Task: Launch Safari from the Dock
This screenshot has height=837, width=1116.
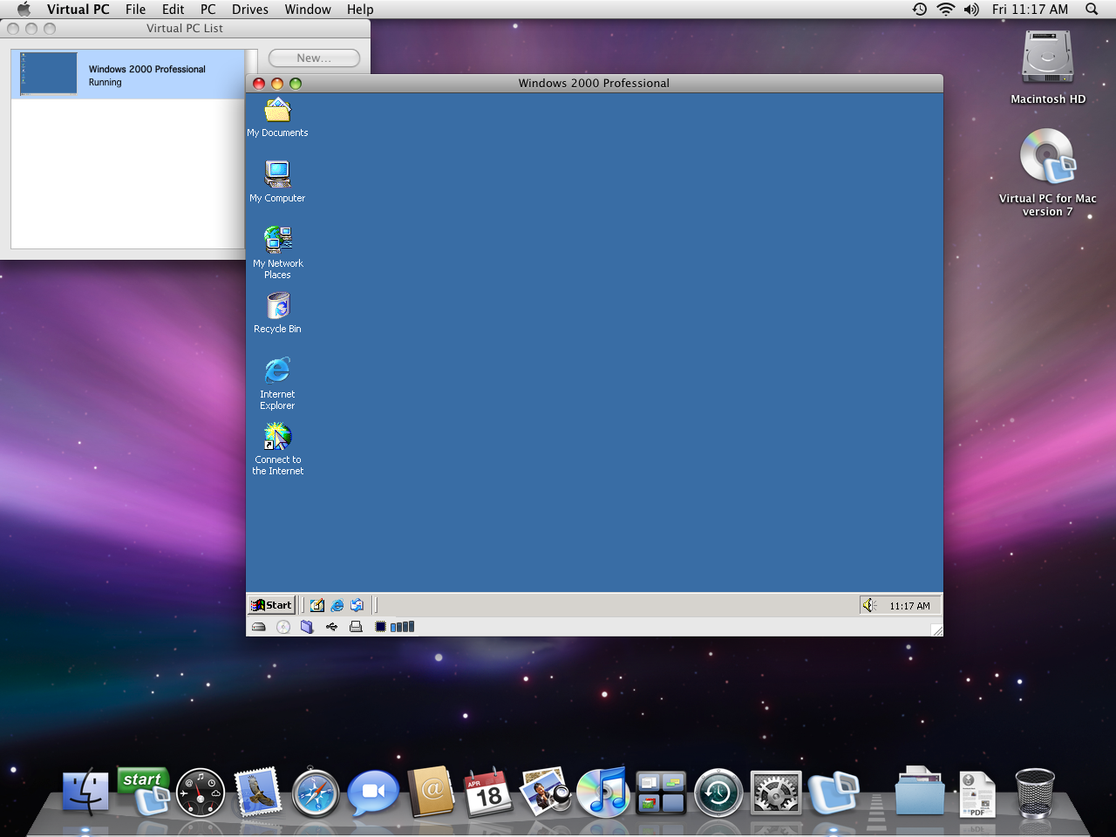Action: [316, 793]
